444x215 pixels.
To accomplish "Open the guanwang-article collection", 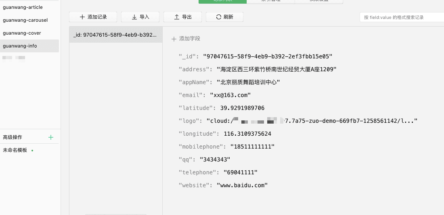I will point(23,7).
